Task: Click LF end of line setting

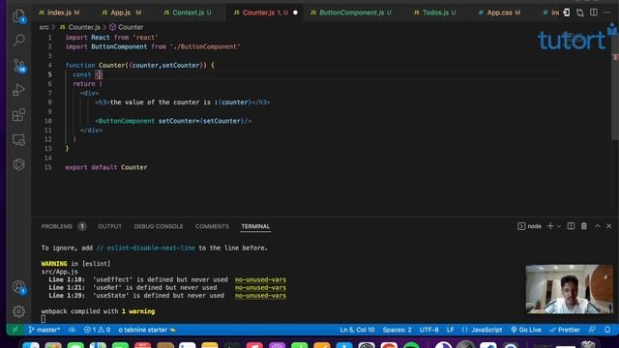Action: coord(450,330)
